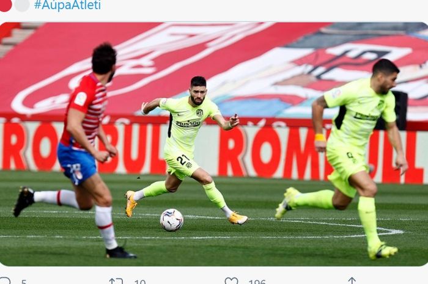
Task: Like the tweet with the heart icon
Action: (x=231, y=281)
